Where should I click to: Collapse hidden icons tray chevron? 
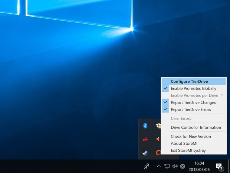point(159,166)
